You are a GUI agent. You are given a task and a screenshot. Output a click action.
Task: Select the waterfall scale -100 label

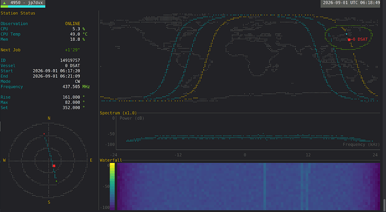pyautogui.click(x=105, y=208)
